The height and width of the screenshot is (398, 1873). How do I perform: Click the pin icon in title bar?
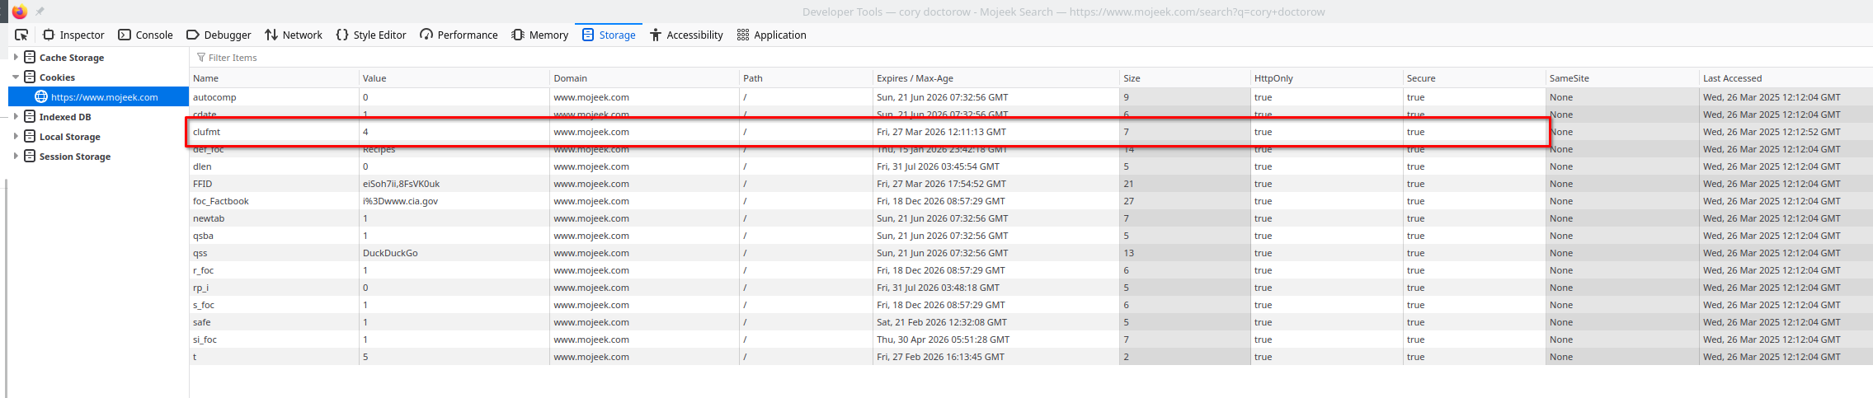[40, 12]
